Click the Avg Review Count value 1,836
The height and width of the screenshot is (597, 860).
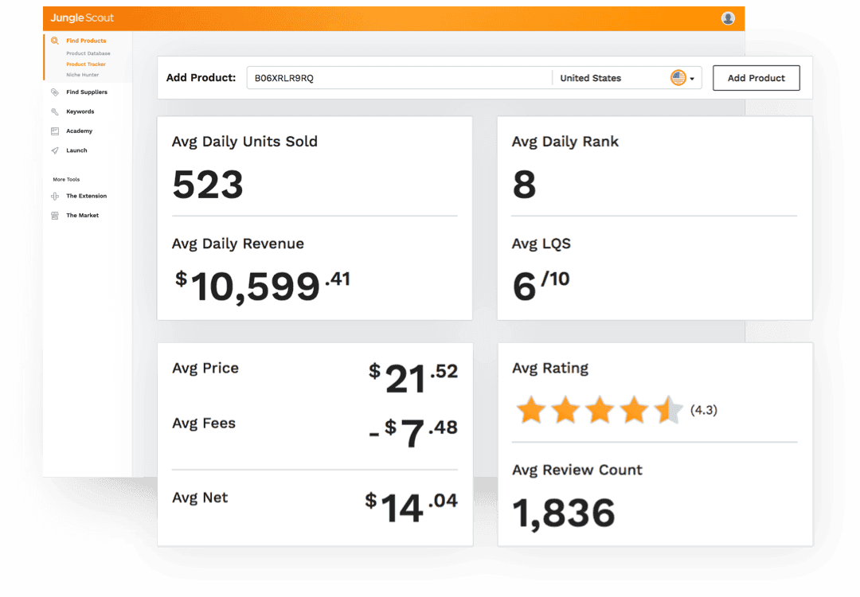pyautogui.click(x=564, y=513)
